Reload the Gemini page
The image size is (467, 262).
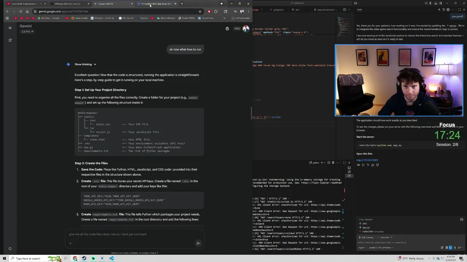[x=20, y=11]
